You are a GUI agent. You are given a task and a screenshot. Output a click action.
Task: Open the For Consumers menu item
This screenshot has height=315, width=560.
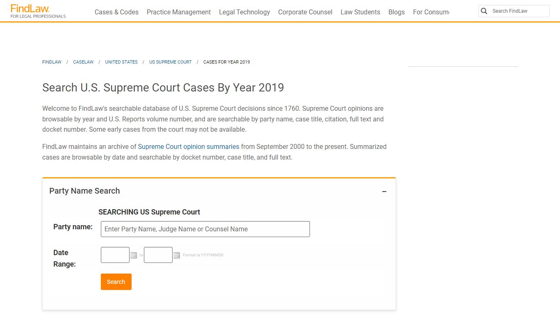431,12
